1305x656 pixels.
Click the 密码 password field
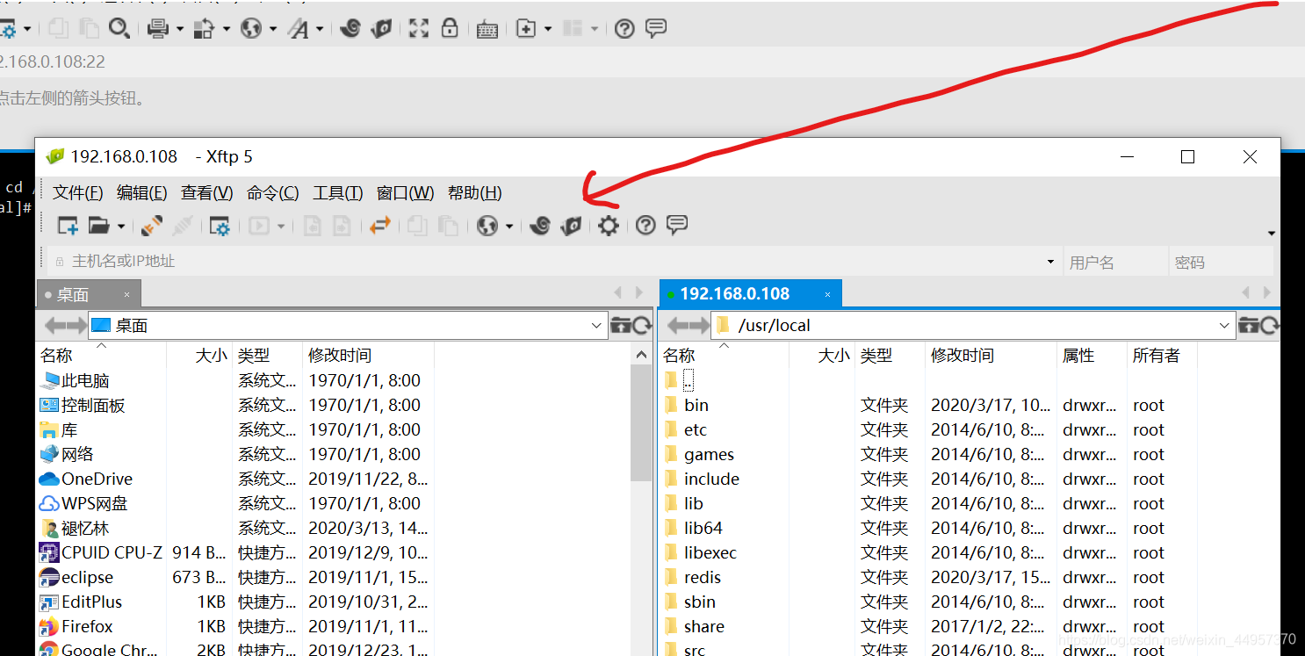pyautogui.click(x=1222, y=262)
